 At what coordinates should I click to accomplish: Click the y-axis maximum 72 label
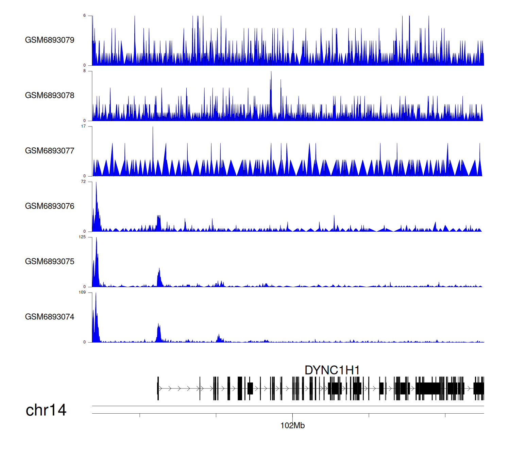83,182
